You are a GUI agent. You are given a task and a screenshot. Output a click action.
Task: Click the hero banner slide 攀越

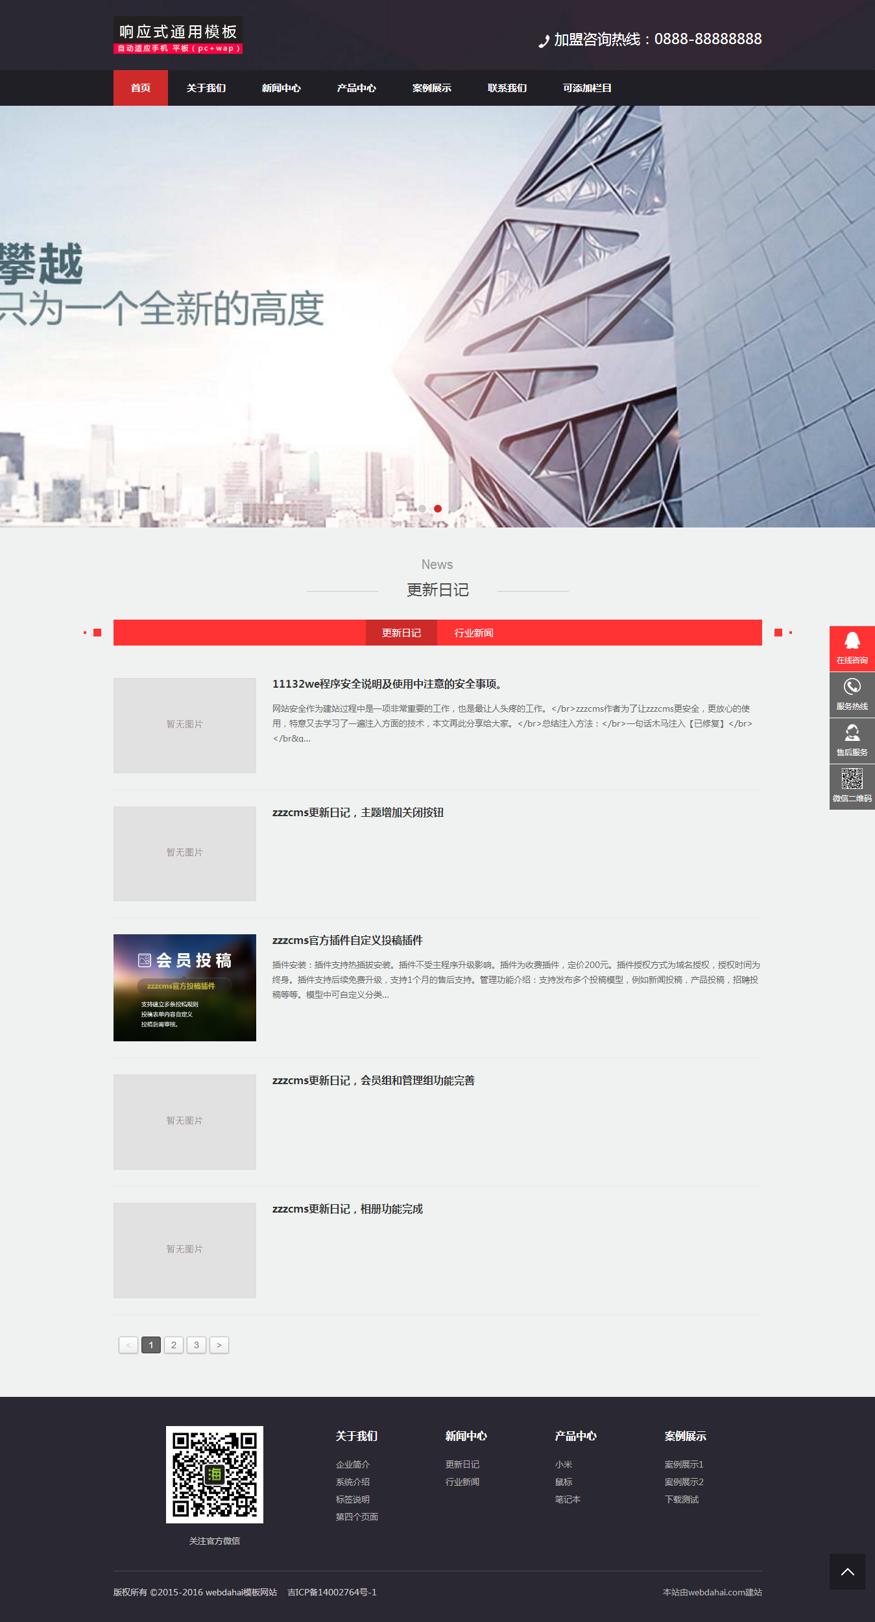(x=437, y=317)
